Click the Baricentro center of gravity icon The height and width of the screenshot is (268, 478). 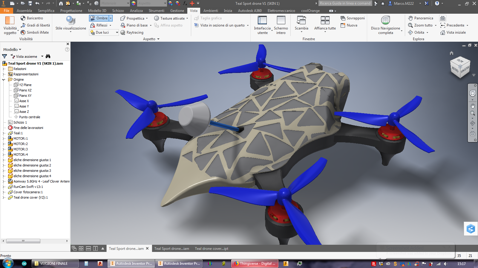tap(23, 18)
